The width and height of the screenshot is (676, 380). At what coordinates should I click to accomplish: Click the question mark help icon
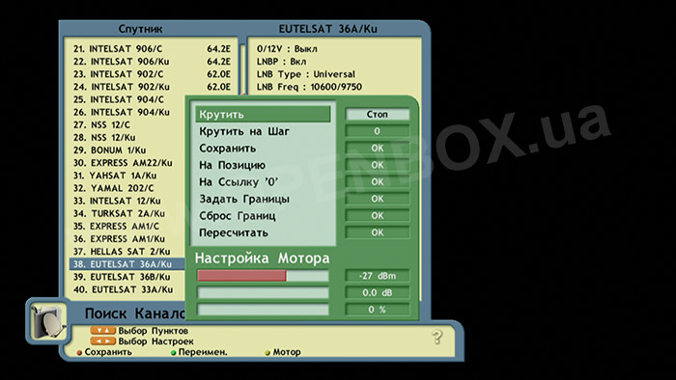click(x=437, y=337)
